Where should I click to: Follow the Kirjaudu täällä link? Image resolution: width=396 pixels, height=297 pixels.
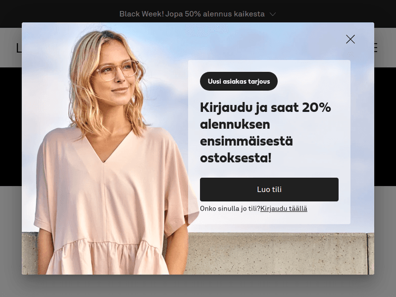(x=284, y=209)
